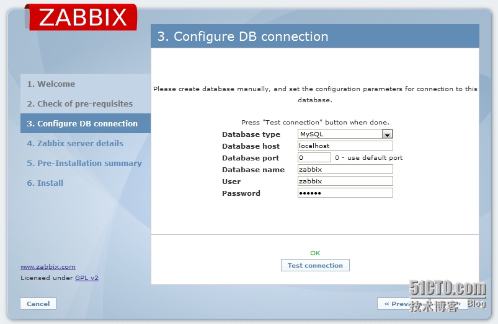The height and width of the screenshot is (324, 498).
Task: Select step 4. Zabbix server details
Action: (86, 143)
